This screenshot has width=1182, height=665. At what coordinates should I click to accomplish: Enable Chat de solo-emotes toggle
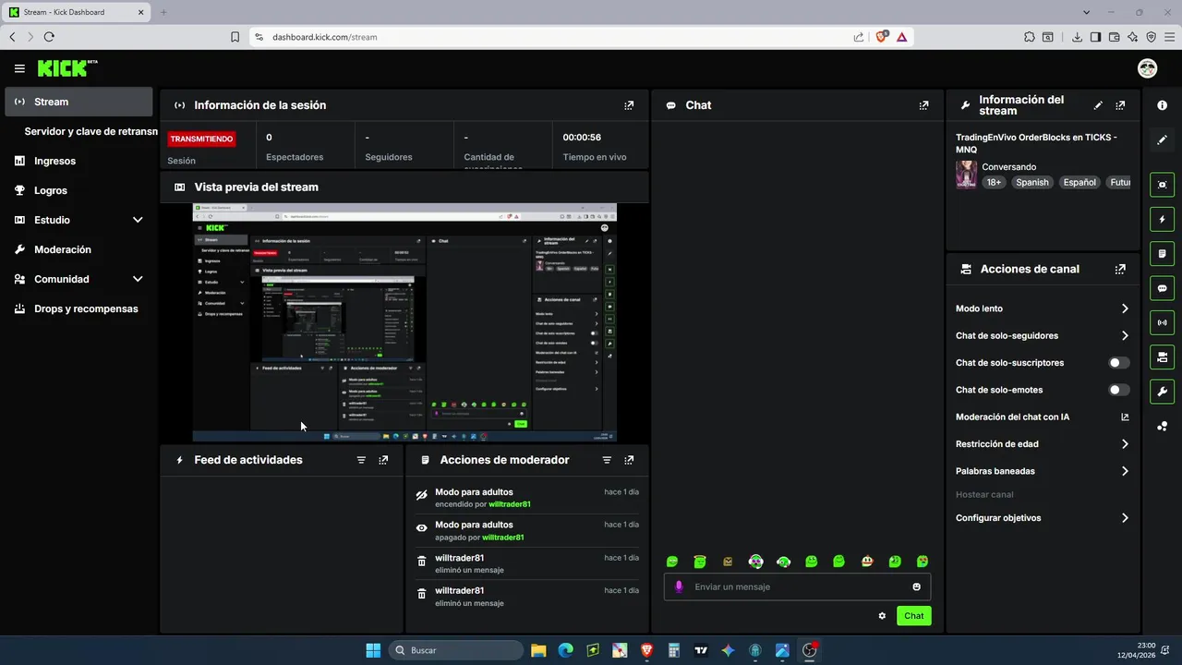1118,390
